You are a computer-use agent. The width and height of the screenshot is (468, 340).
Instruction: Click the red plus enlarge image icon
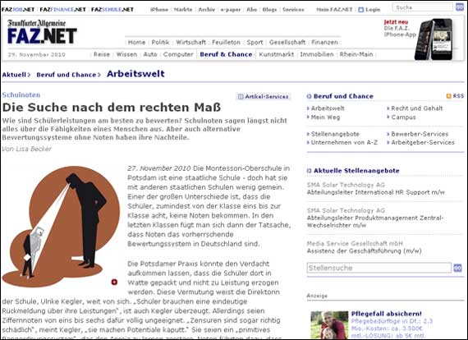(x=114, y=282)
